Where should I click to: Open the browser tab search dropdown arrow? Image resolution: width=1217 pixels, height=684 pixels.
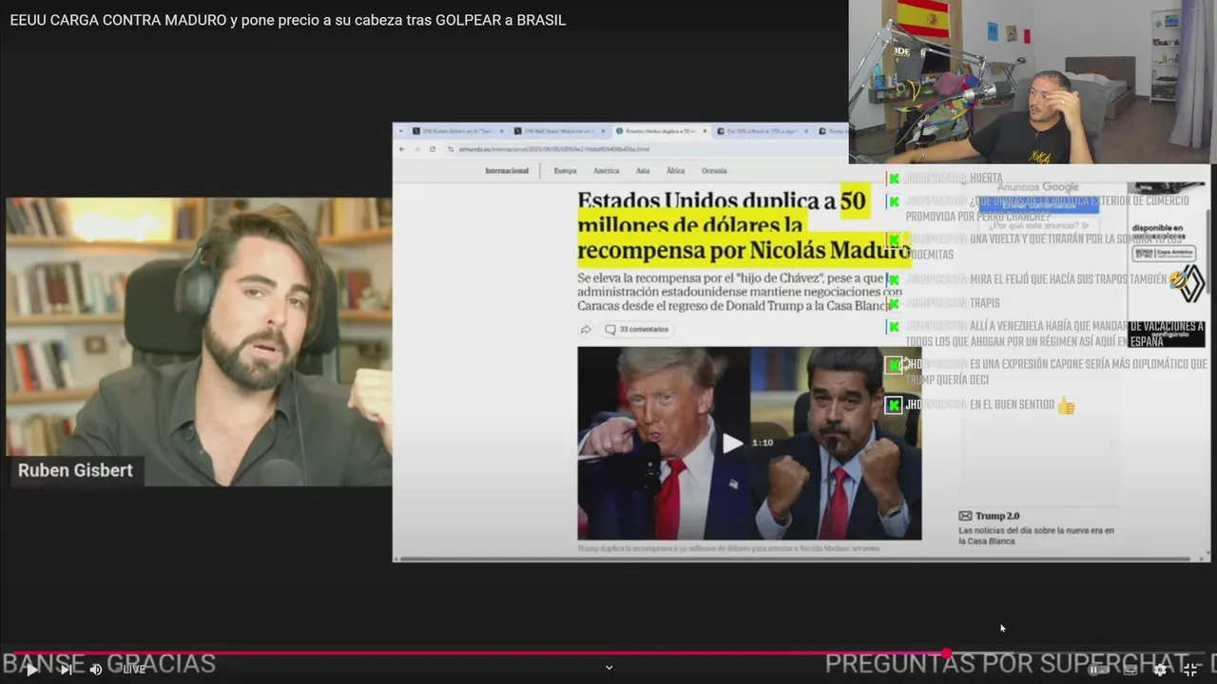[400, 131]
